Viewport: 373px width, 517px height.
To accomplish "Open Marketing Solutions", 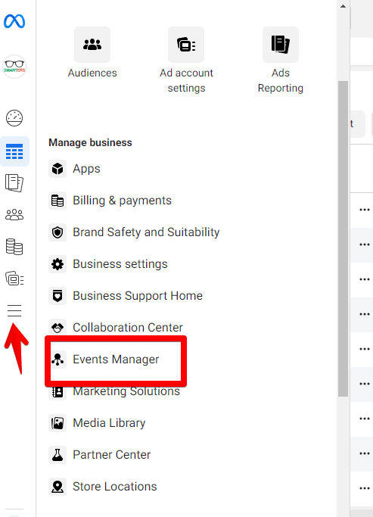I will coord(126,391).
